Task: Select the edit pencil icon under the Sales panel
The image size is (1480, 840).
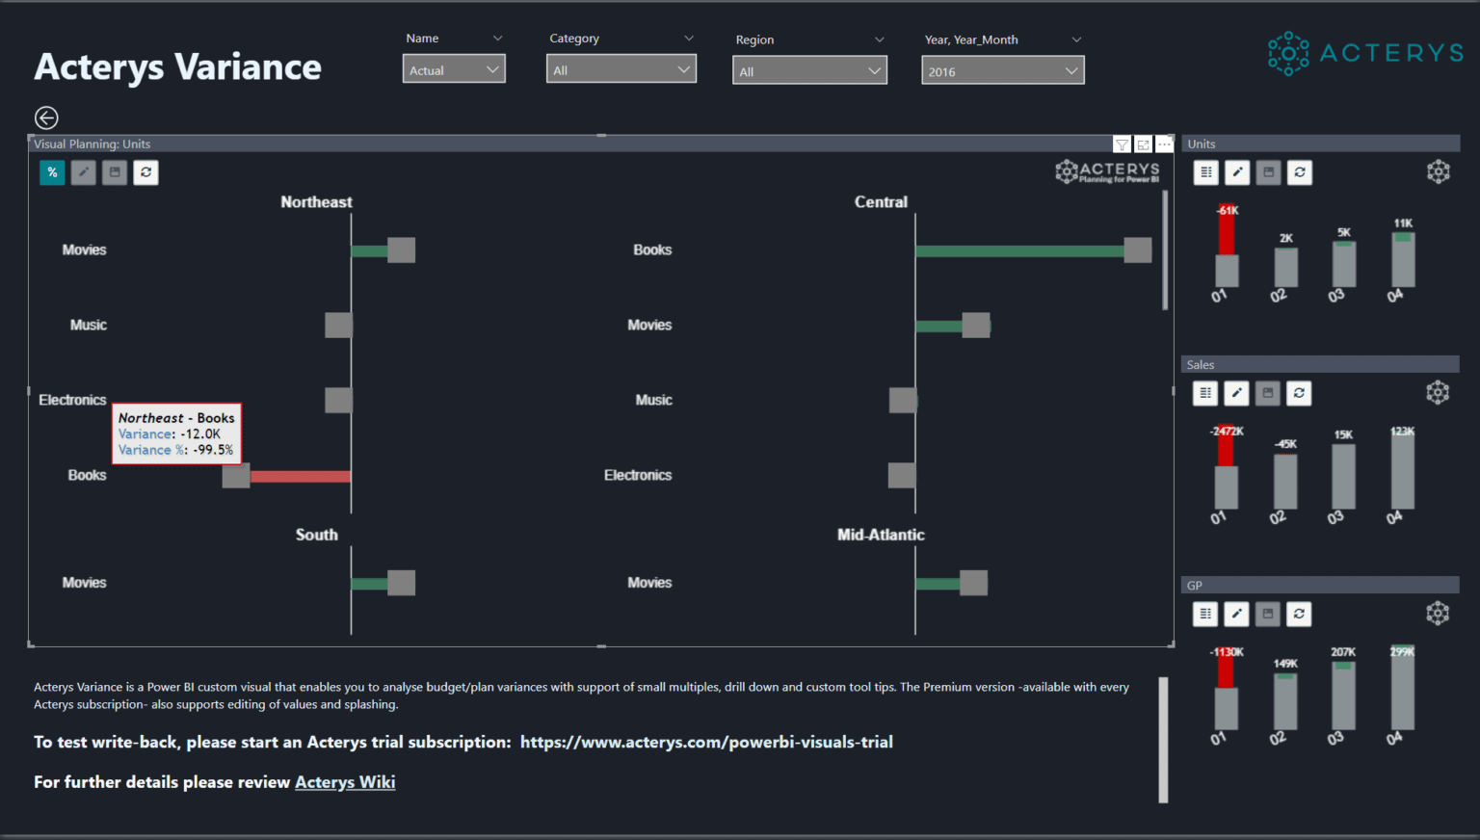Action: click(1236, 393)
